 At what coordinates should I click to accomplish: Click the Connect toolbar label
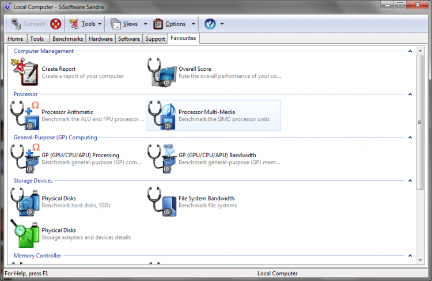34,24
